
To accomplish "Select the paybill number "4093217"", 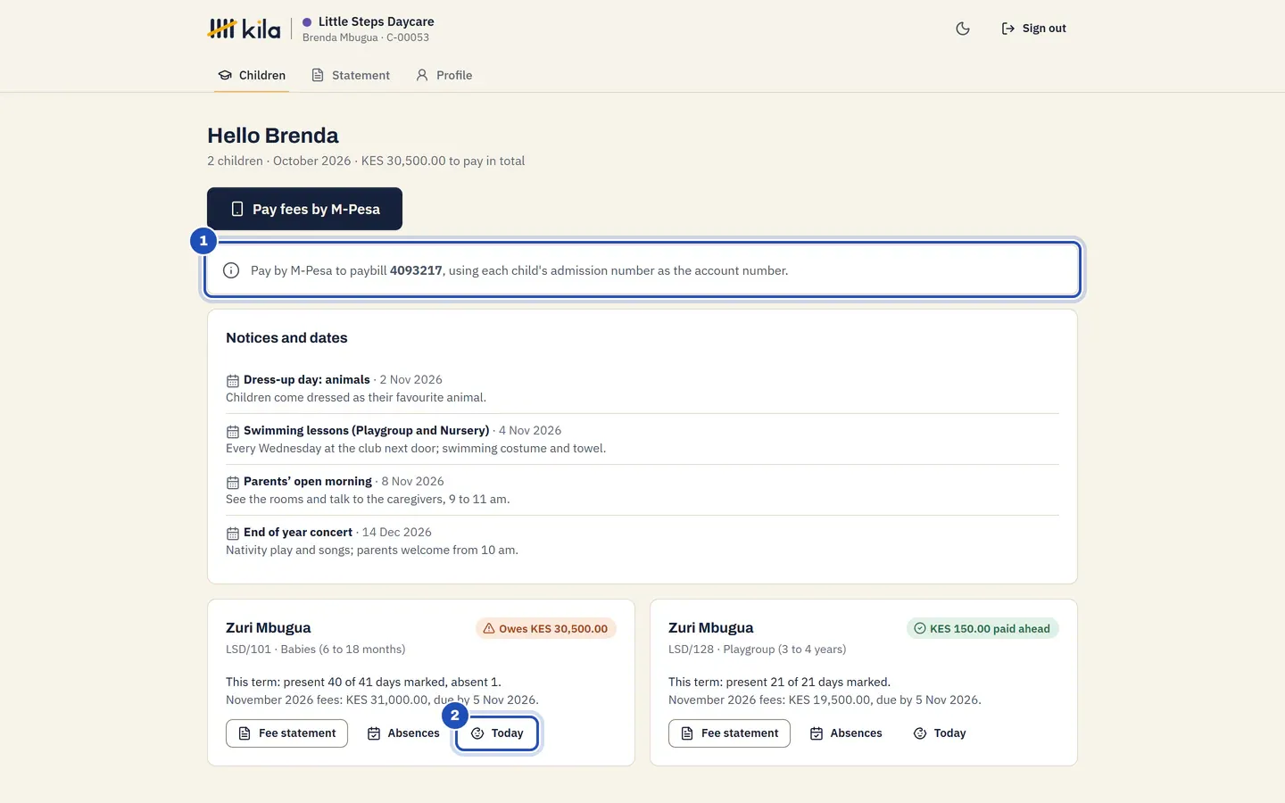I will coord(416,270).
